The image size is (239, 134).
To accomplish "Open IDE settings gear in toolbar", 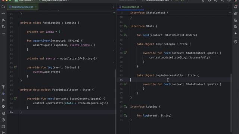I will coord(229,1).
